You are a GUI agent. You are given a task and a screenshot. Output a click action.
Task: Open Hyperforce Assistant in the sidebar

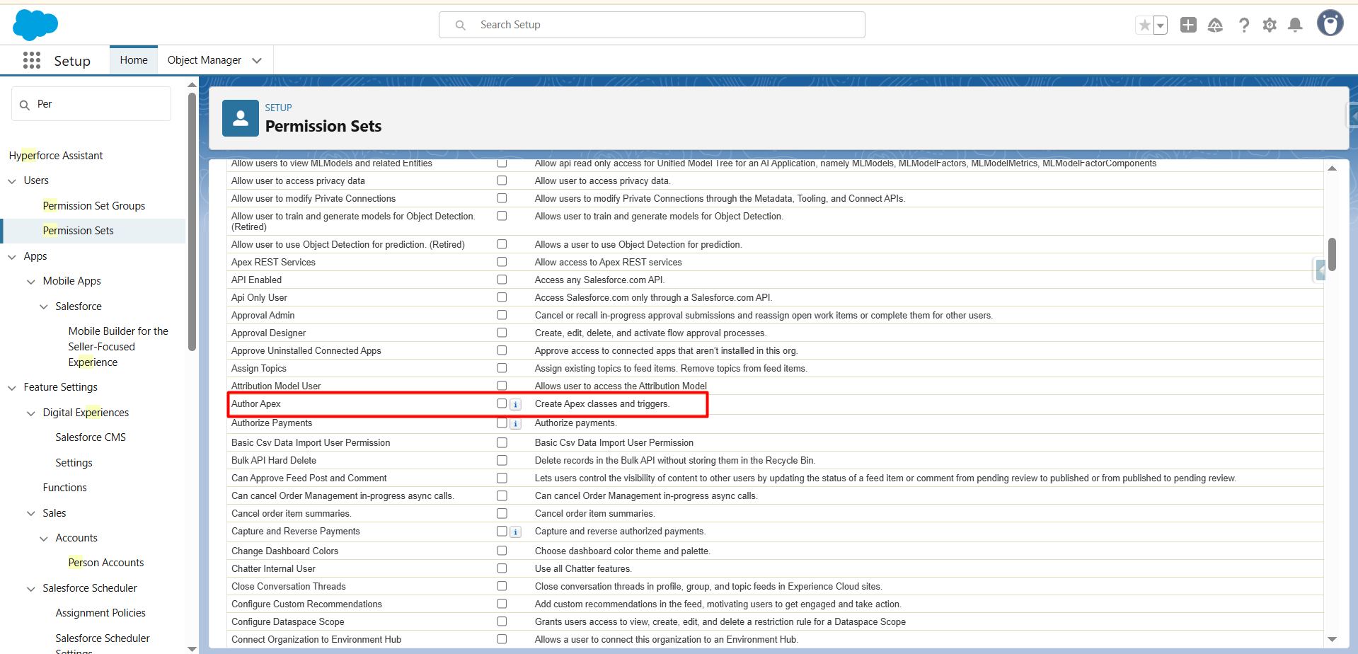[56, 156]
